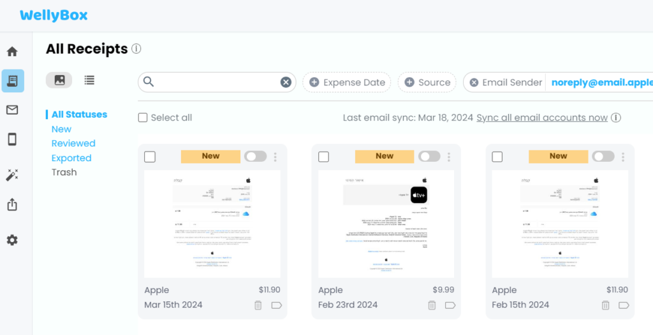Click Sync all email accounts now

click(542, 118)
